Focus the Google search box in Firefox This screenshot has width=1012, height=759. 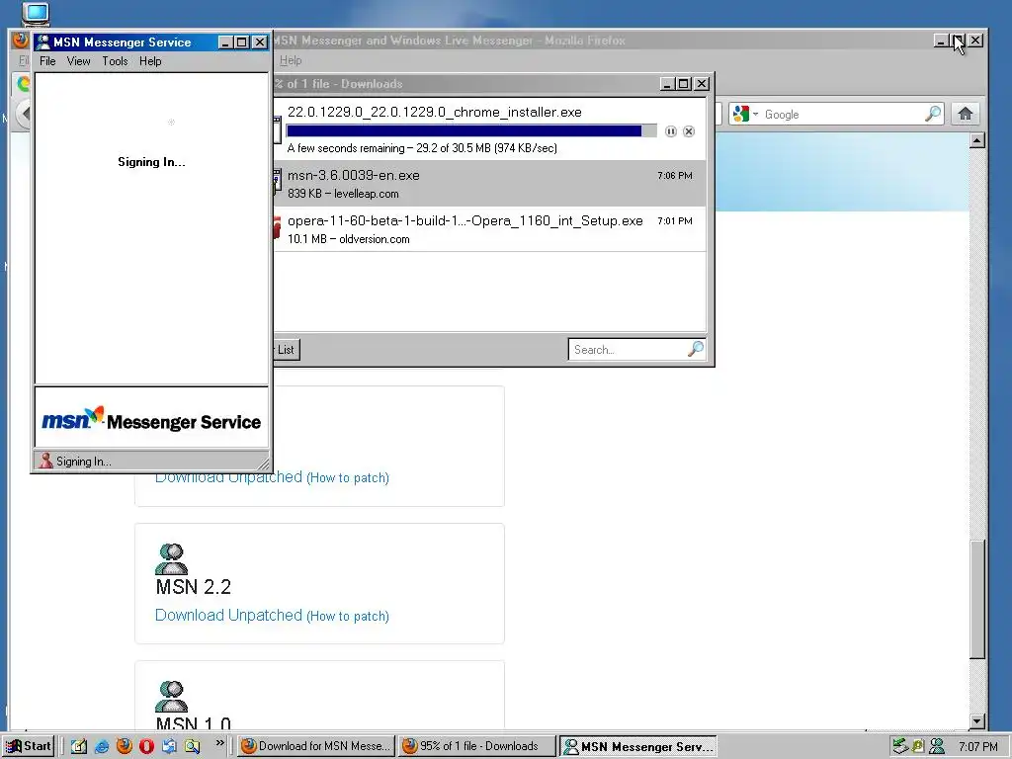pos(843,115)
